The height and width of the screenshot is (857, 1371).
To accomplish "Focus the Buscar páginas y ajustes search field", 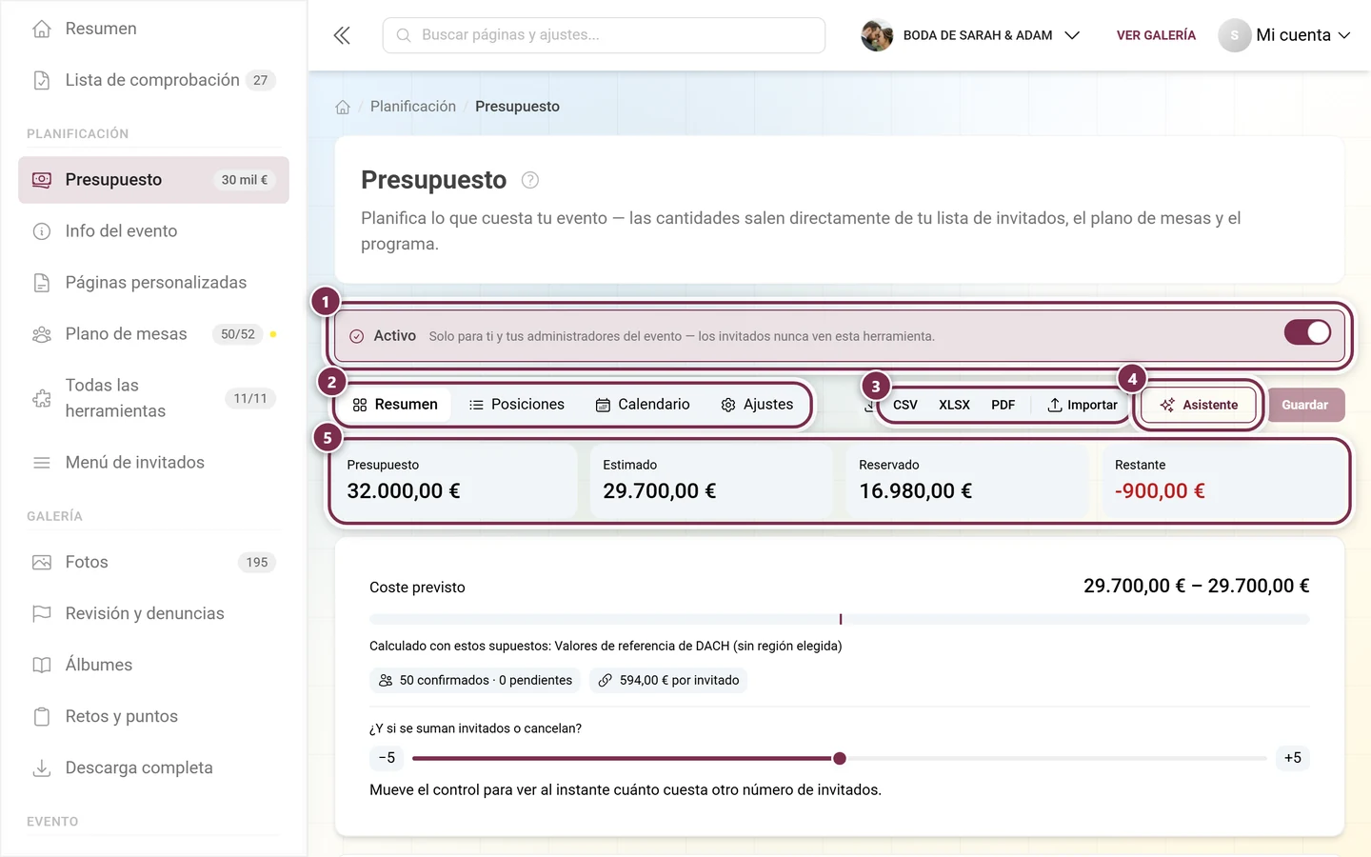I will coord(604,35).
